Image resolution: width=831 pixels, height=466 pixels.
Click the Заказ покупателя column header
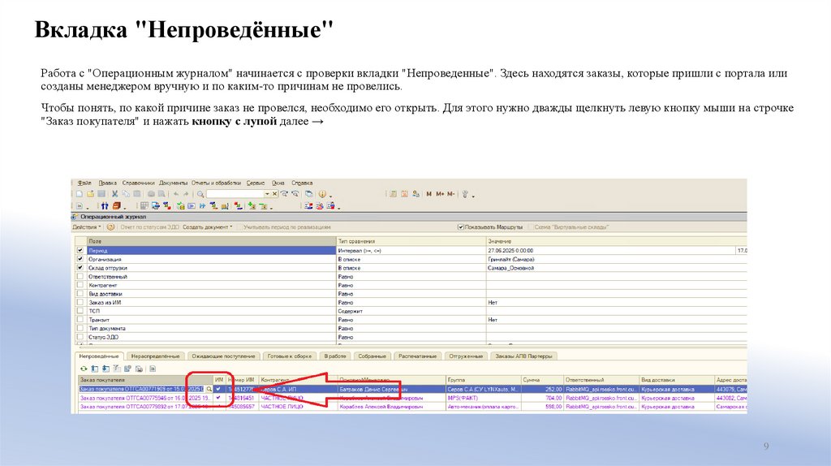[144, 380]
